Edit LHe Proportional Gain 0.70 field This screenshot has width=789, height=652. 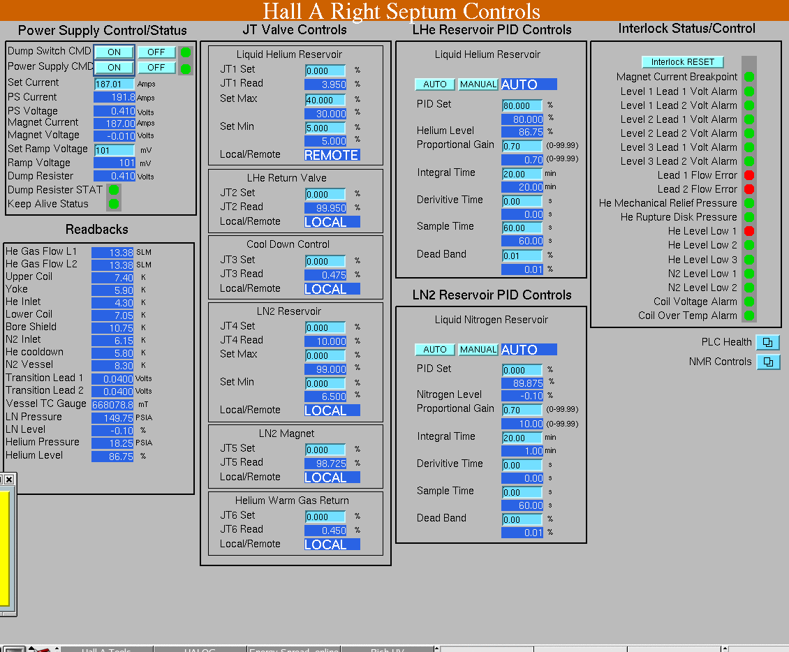pos(522,147)
